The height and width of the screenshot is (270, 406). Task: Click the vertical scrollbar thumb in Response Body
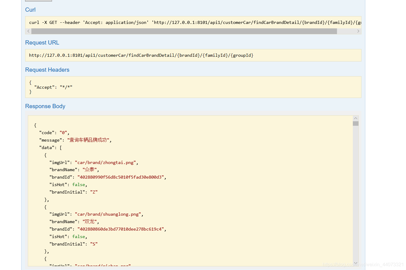356,123
